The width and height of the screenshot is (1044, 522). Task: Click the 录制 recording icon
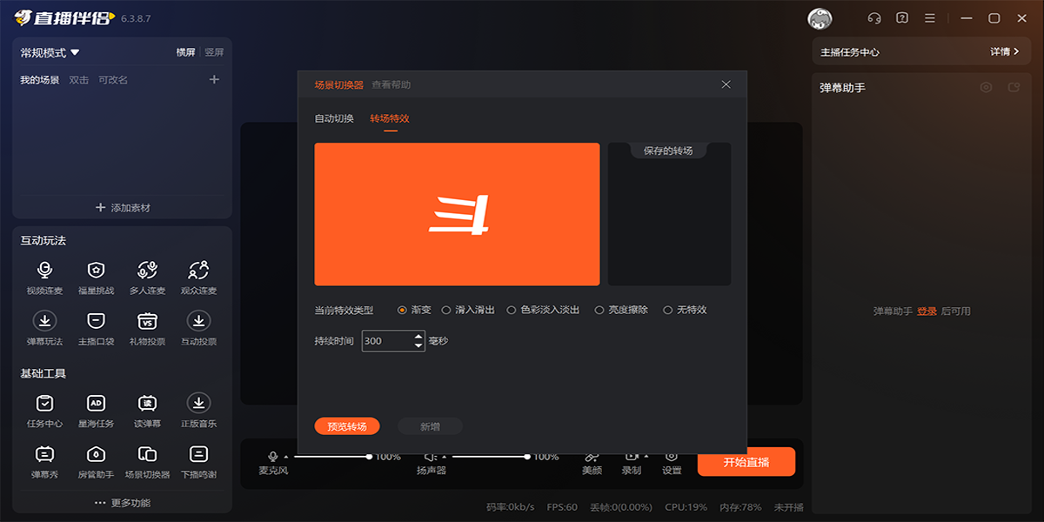630,460
